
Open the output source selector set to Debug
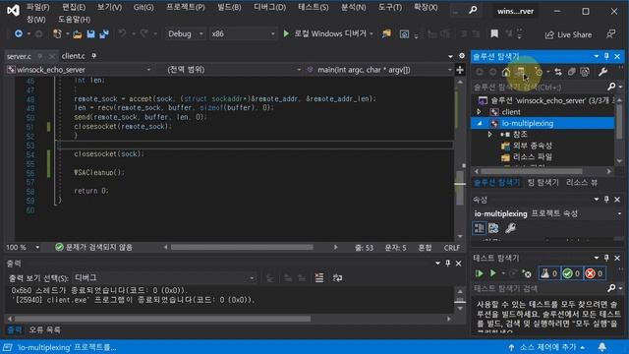(x=164, y=277)
